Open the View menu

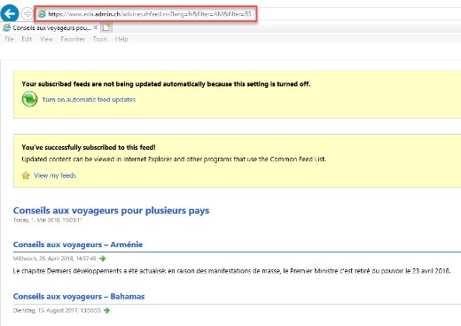46,39
